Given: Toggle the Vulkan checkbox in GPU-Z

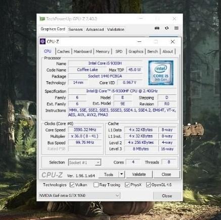Looking at the screenshot, I should pos(72,185).
